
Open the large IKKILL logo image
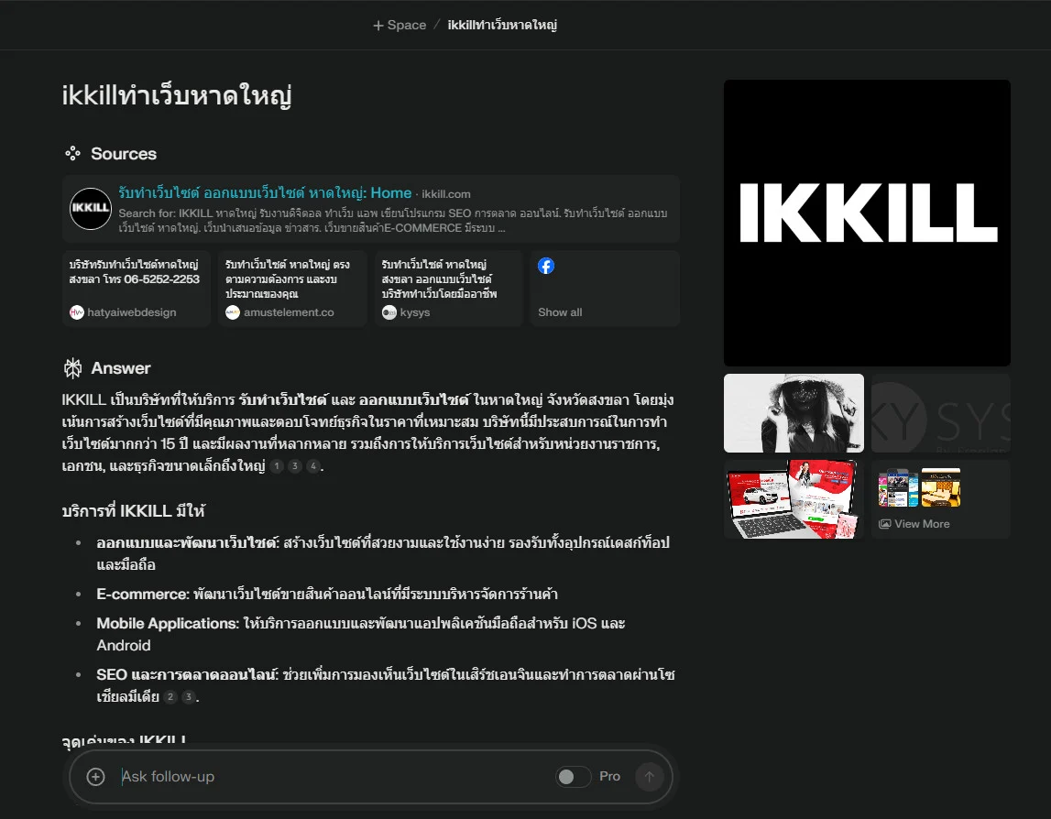(867, 223)
